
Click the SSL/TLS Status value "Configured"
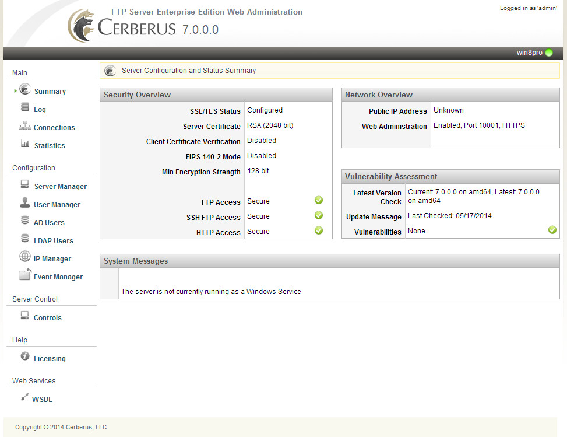tap(265, 110)
